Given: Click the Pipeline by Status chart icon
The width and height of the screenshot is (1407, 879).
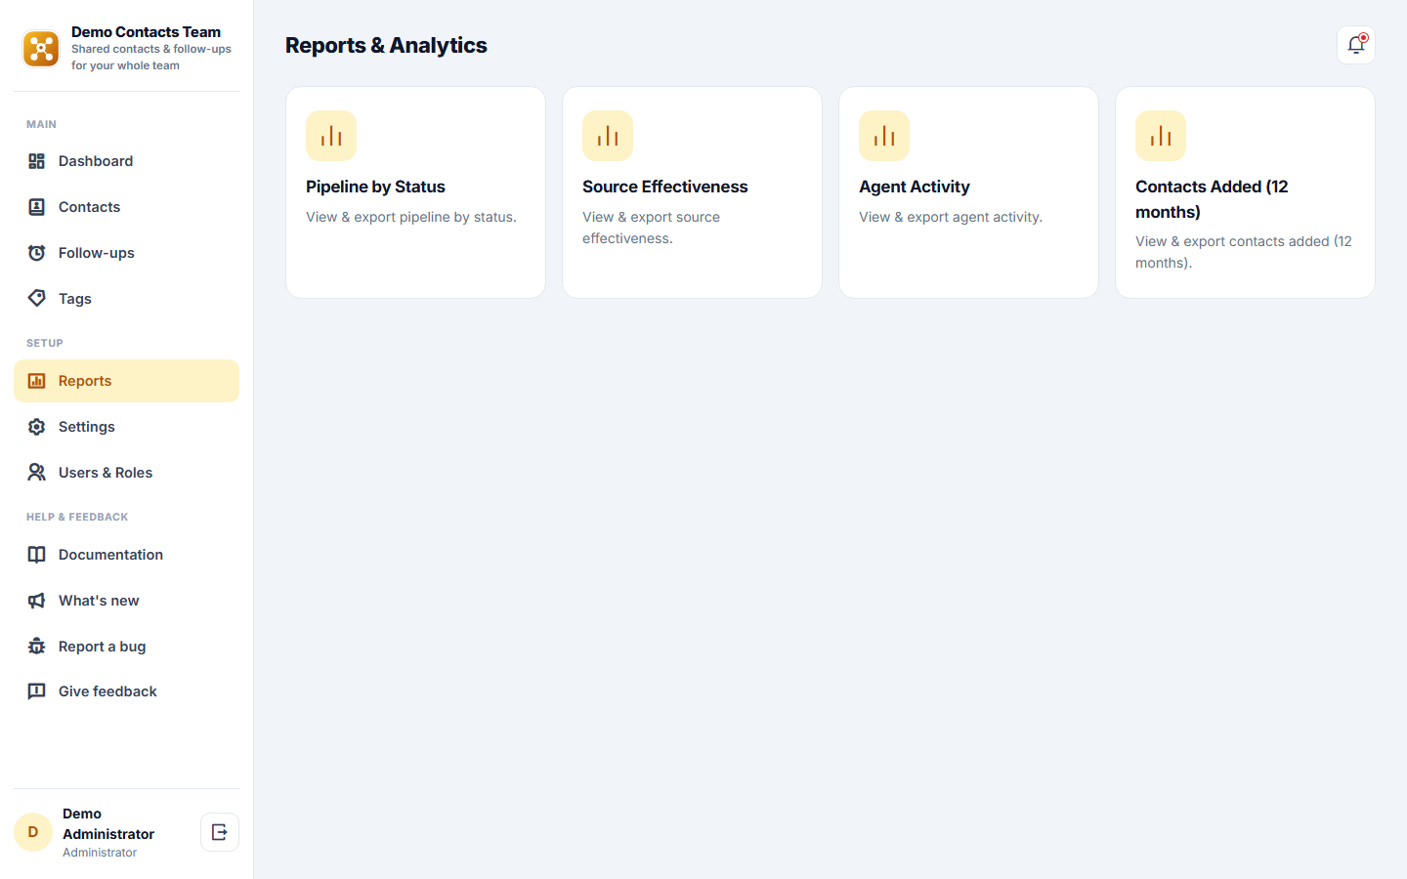Looking at the screenshot, I should click(331, 136).
